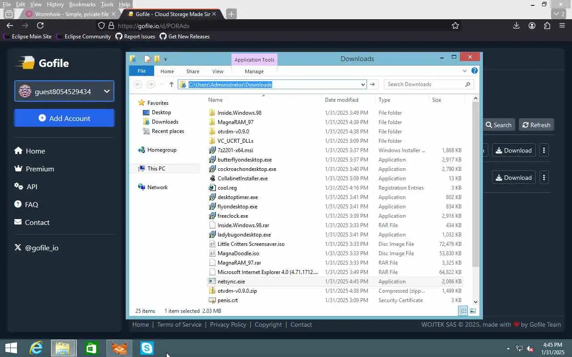Expand the Explorer address bar history dropdown
572x357 pixels.
point(363,84)
